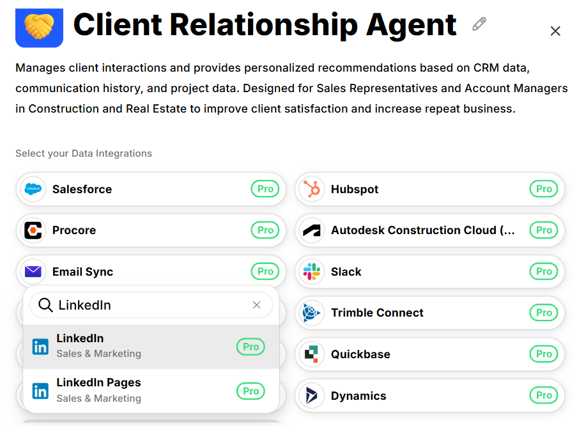Image resolution: width=586 pixels, height=426 pixels.
Task: Click the search magnifier icon
Action: click(x=45, y=305)
